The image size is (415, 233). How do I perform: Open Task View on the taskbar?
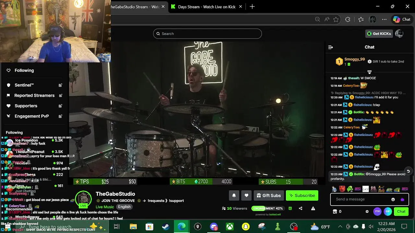117,227
